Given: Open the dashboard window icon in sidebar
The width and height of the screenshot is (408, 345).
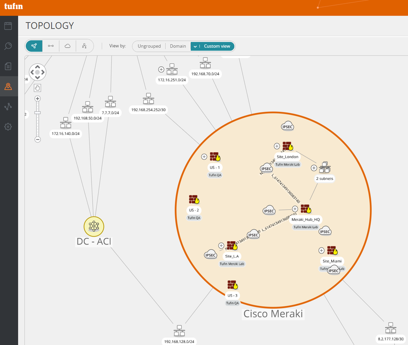Looking at the screenshot, I should click(8, 26).
